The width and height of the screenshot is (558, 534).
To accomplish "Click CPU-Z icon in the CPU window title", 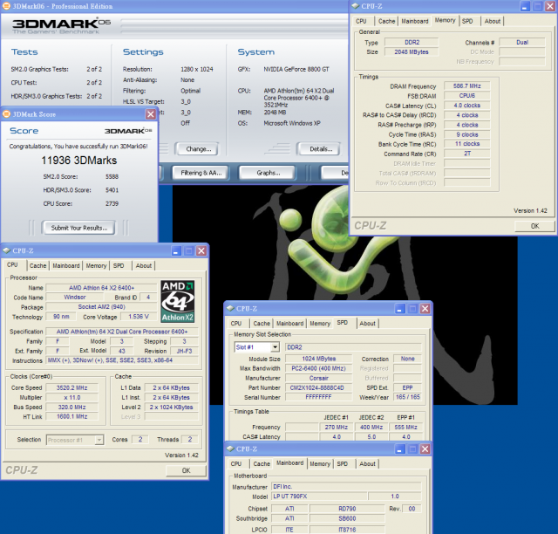I will tap(6, 250).
